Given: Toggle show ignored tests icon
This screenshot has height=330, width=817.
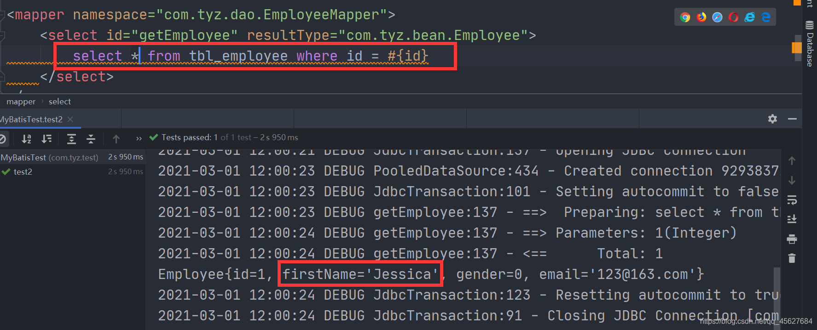Looking at the screenshot, I should 3,139.
